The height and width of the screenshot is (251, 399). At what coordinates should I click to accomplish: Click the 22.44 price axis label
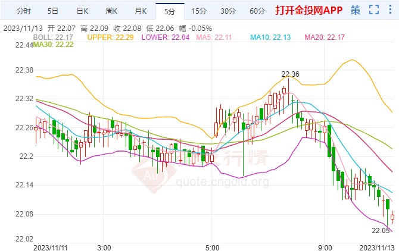pos(24,45)
